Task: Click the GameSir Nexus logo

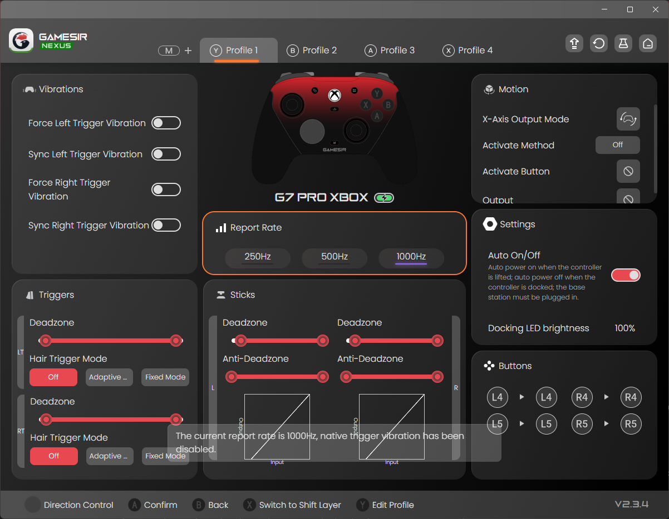Action: (48, 41)
